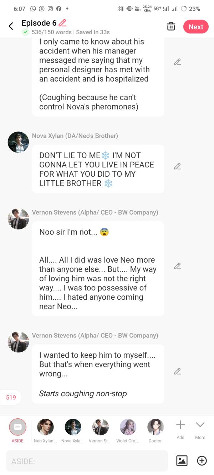Edit the "DON'T LIE TO ME" message
Image resolution: width=214 pixels, height=475 pixels.
tap(177, 166)
